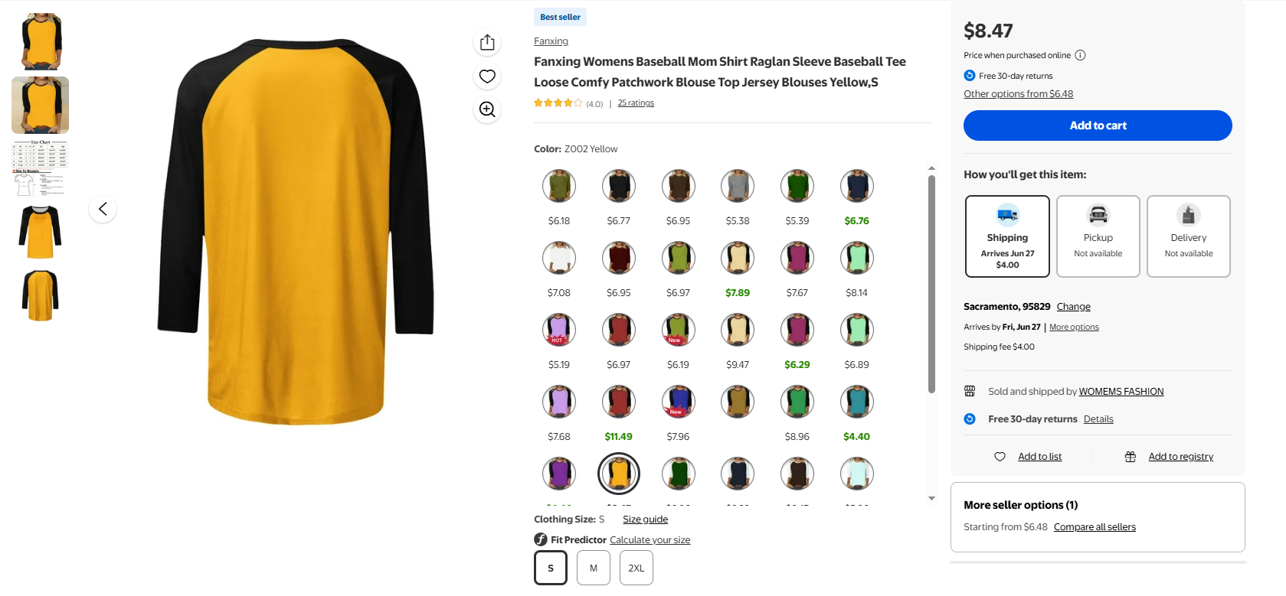View the size chart thumbnail
1286x596 pixels.
coord(41,168)
